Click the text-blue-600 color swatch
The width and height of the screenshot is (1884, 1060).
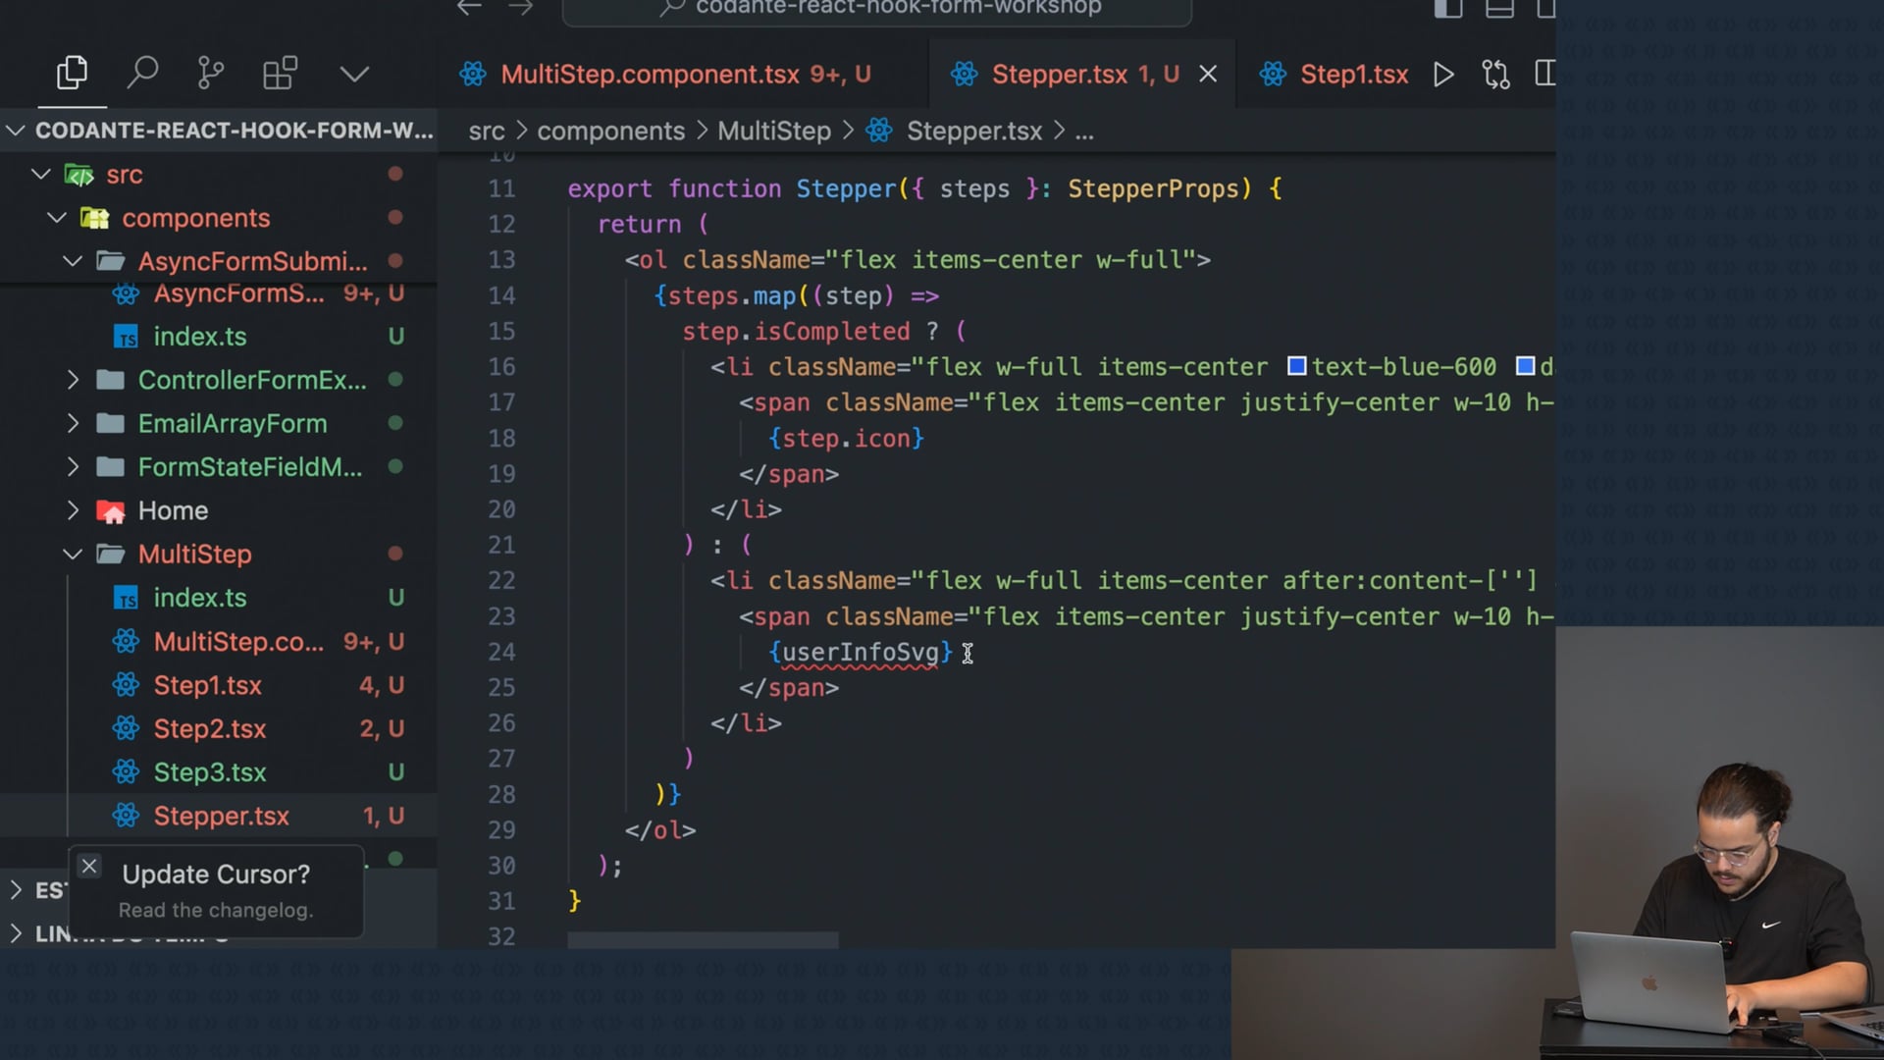point(1296,366)
